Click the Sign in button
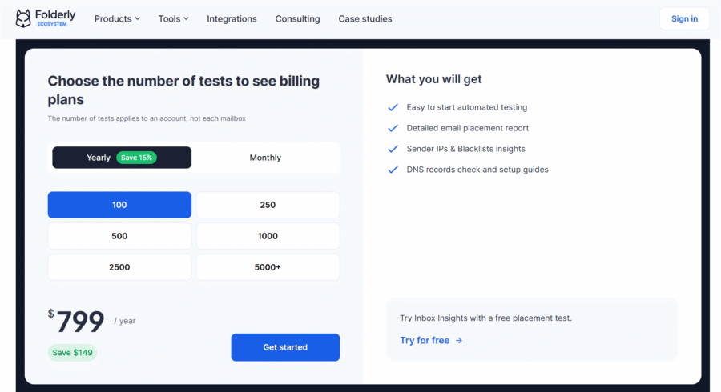Viewport: 721px width, 392px height. point(684,18)
